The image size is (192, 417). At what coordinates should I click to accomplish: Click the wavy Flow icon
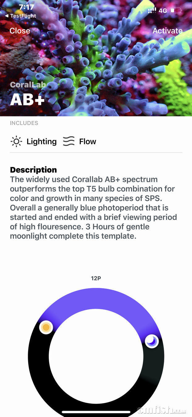pyautogui.click(x=69, y=141)
